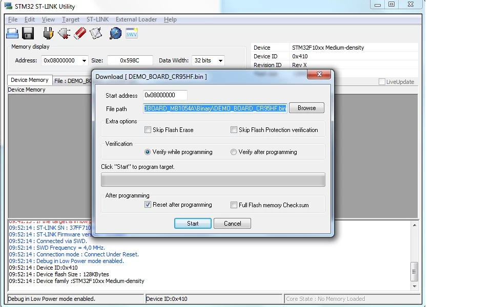Viewport: 496px width, 307px height.
Task: Open the Help menu
Action: click(x=170, y=19)
